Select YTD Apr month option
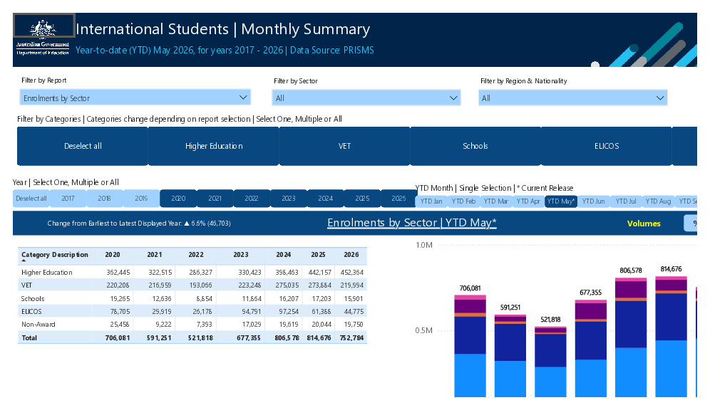The height and width of the screenshot is (410, 710). tap(528, 201)
